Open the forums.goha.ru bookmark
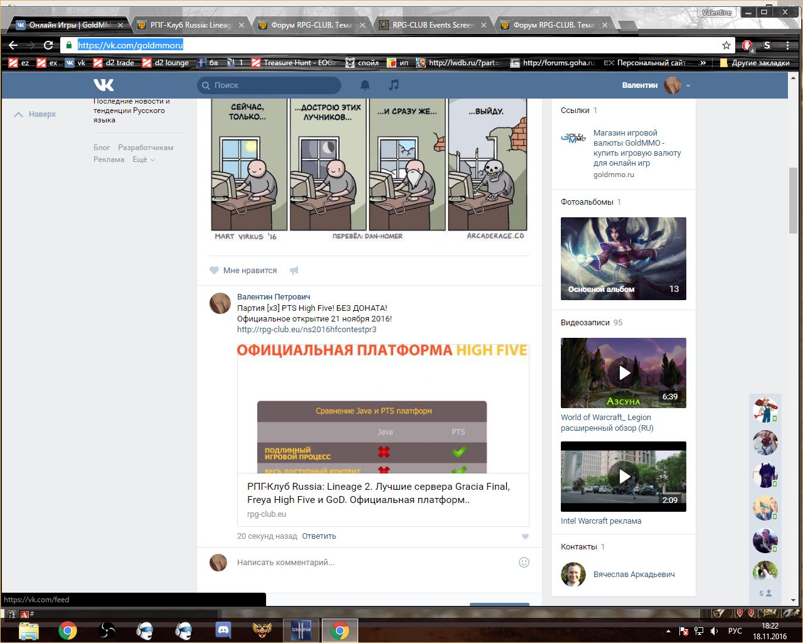 pos(553,63)
